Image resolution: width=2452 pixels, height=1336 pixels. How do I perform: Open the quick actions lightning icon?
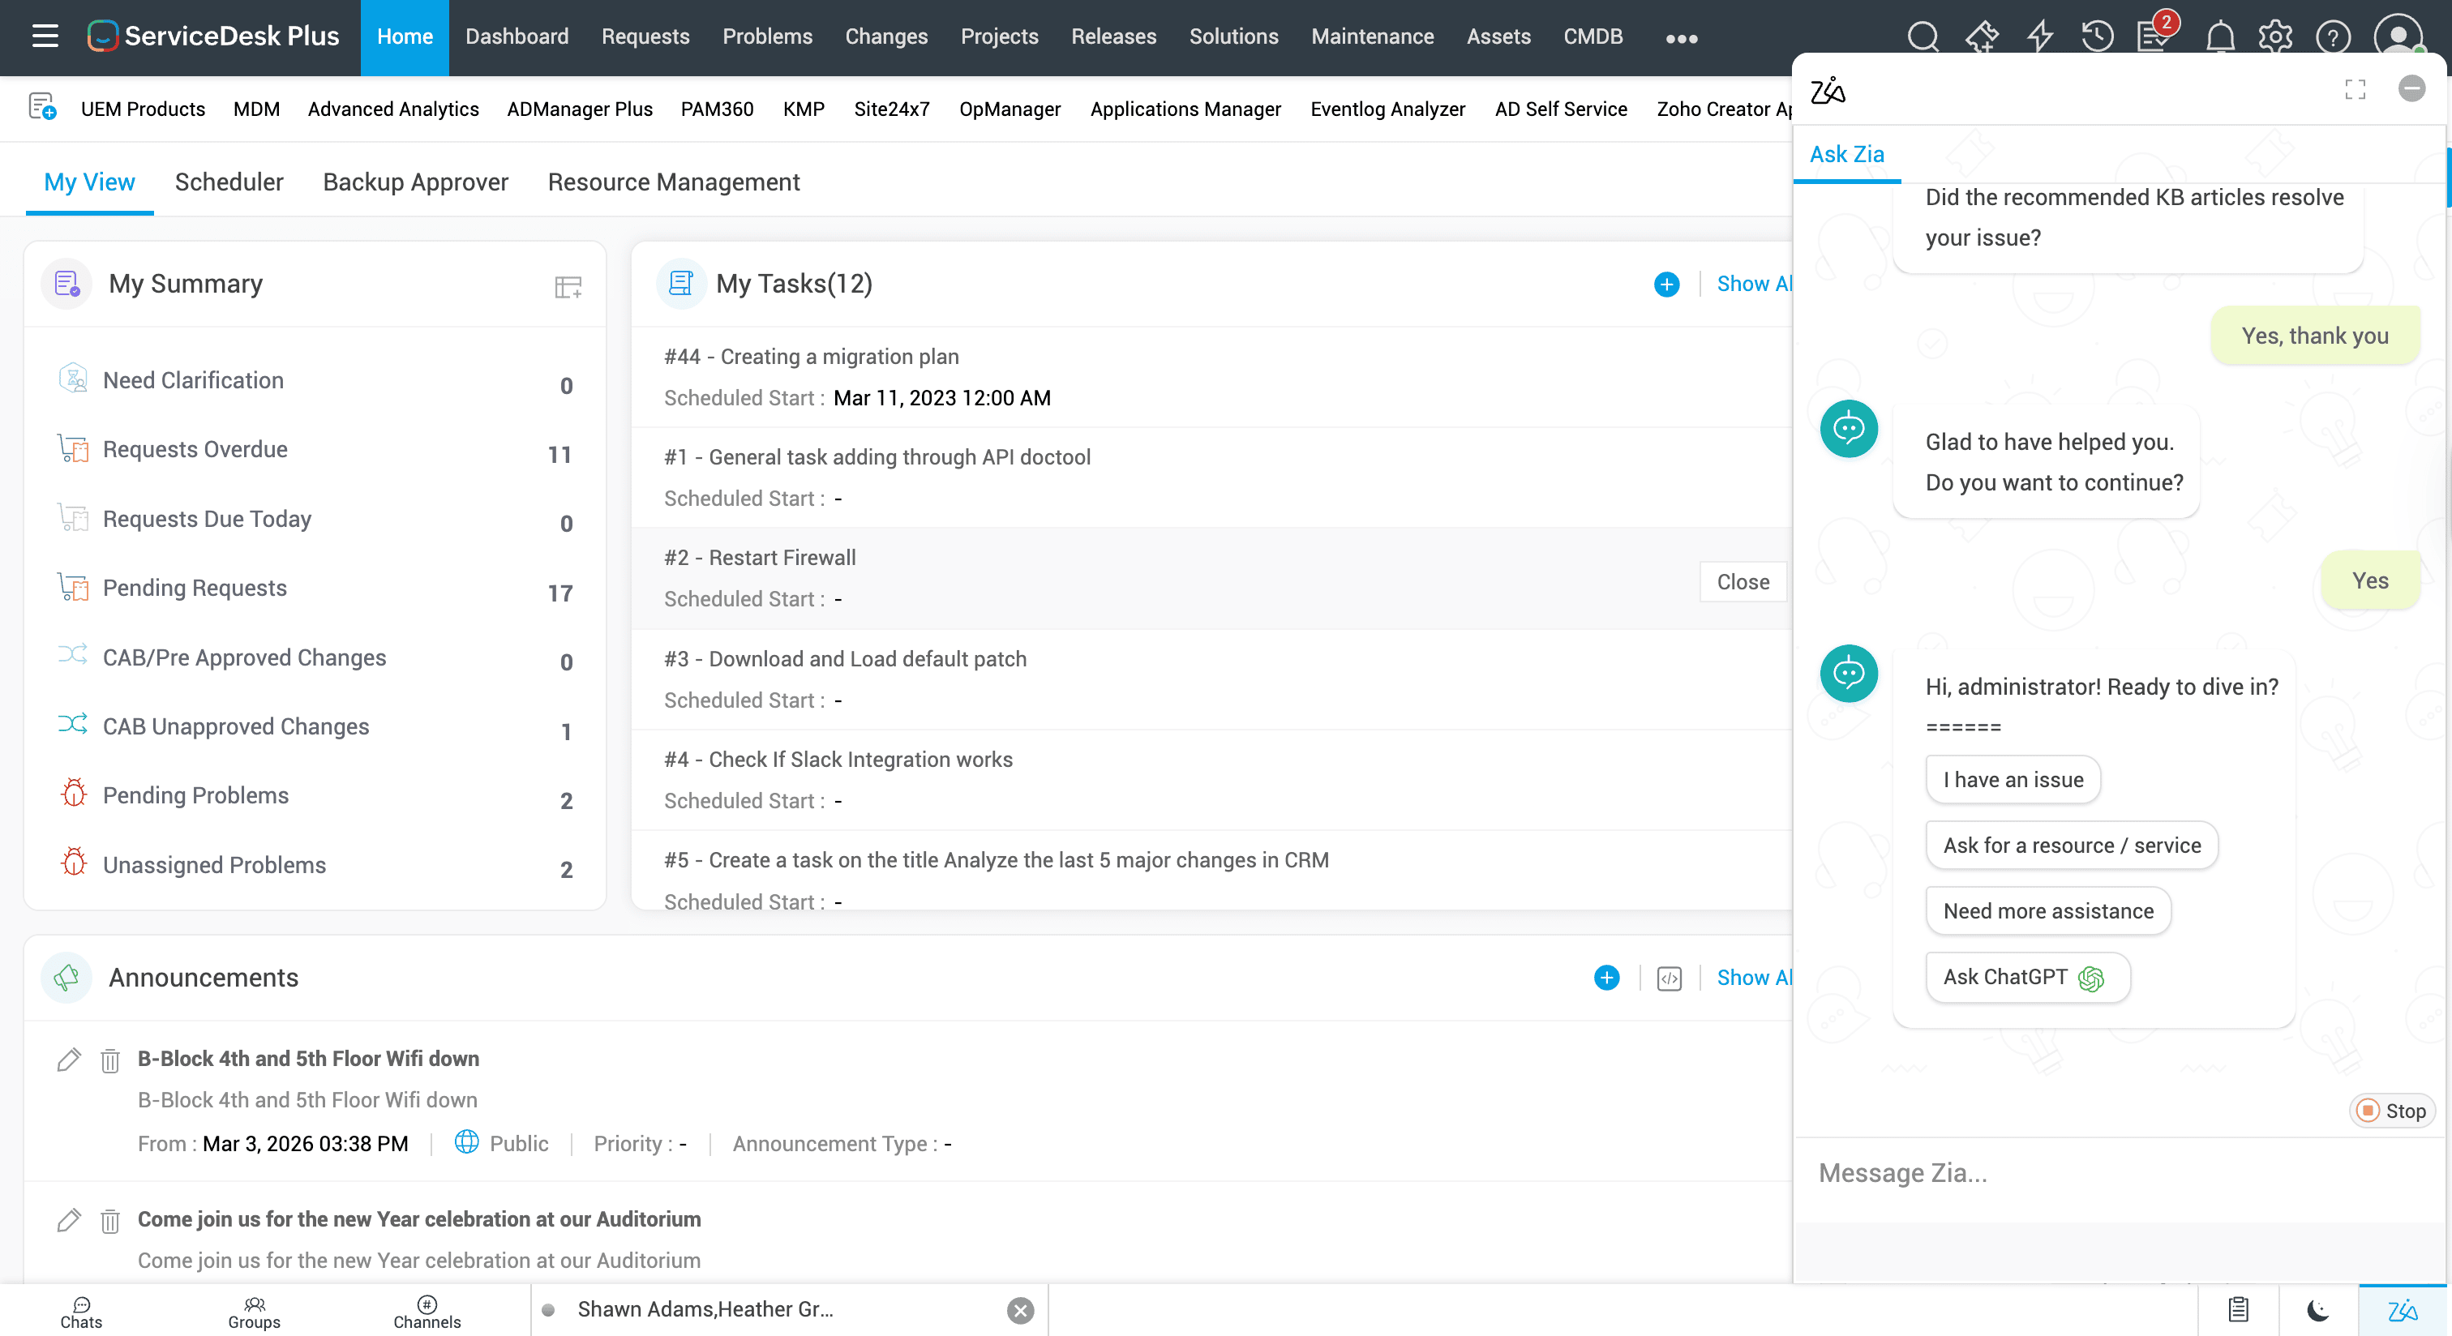(2039, 36)
